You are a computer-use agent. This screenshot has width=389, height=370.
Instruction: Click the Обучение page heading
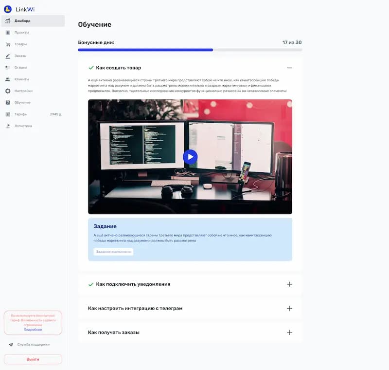(94, 24)
